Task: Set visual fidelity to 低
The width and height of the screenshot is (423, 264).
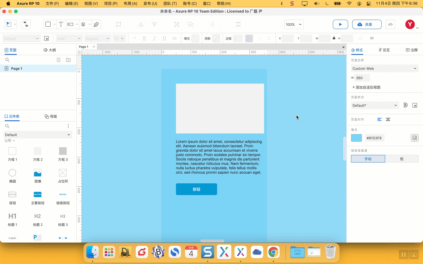Action: [402, 159]
